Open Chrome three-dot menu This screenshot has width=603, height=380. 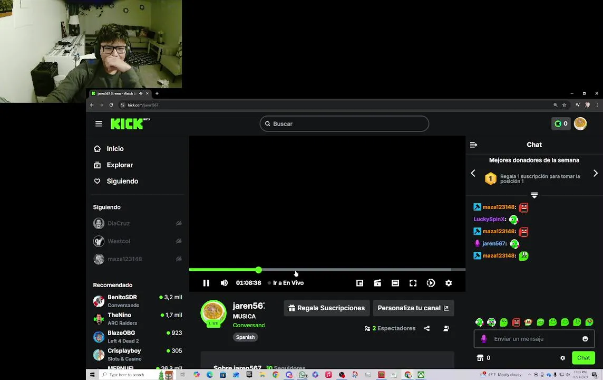click(x=597, y=104)
